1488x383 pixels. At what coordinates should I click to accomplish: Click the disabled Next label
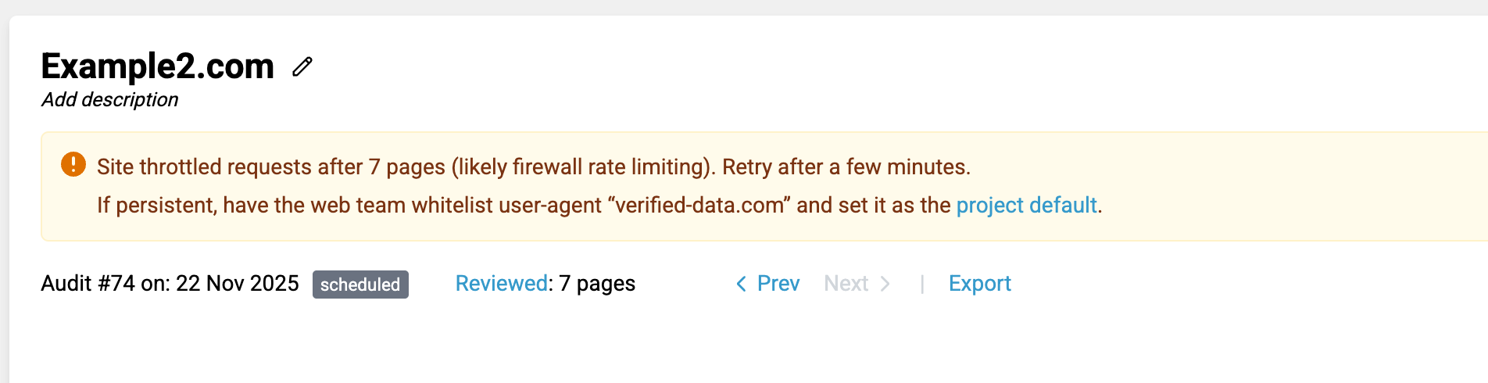point(846,284)
